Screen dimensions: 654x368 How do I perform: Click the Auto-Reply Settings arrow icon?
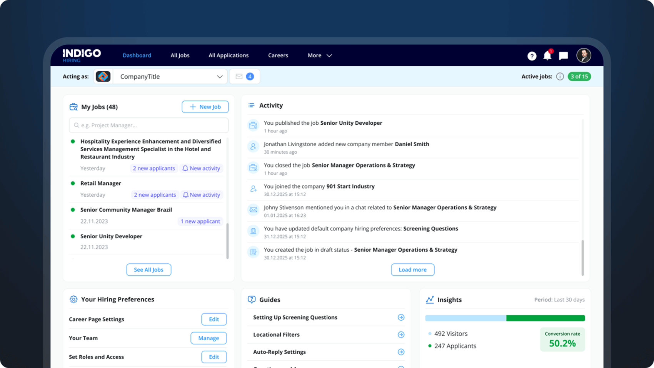click(401, 352)
